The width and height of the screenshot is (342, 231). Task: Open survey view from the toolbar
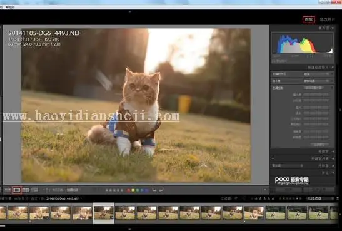tap(34, 190)
